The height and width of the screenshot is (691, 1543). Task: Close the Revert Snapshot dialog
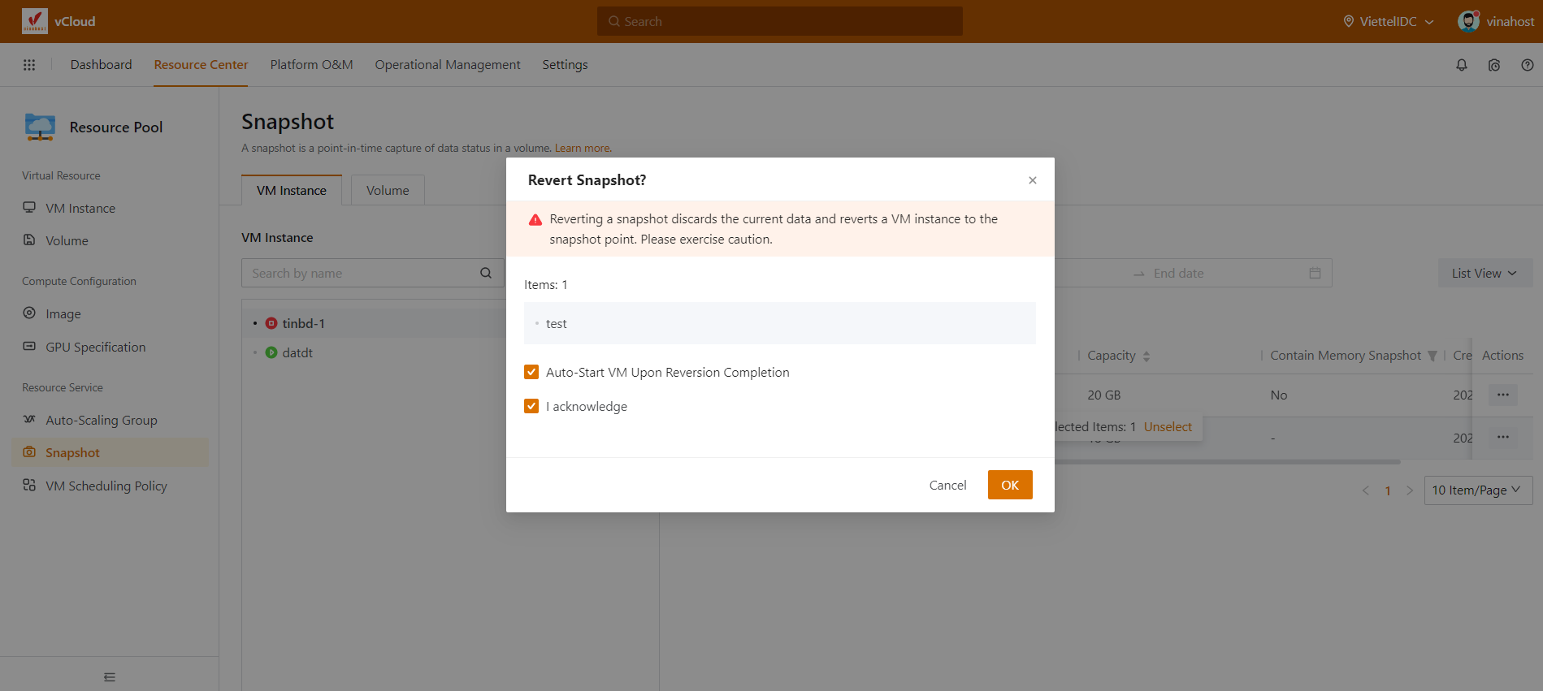click(1032, 180)
